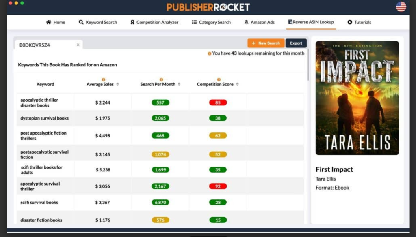The height and width of the screenshot is (237, 416).
Task: Select keyword scifi thriller books for adults
Action: 42,170
